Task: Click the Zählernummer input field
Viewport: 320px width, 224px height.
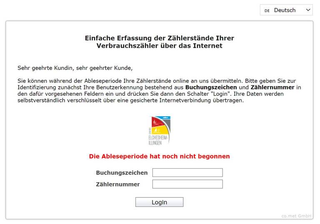Action: pyautogui.click(x=187, y=184)
